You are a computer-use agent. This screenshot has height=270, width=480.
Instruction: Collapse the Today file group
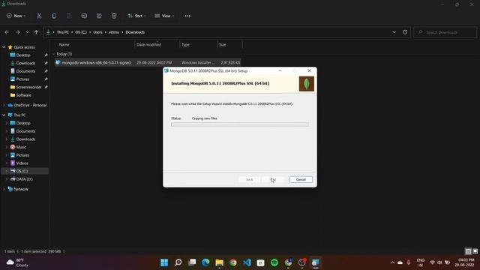click(55, 54)
